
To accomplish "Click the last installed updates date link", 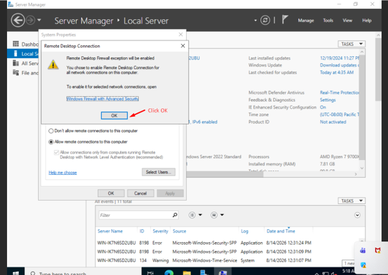I will (x=339, y=58).
